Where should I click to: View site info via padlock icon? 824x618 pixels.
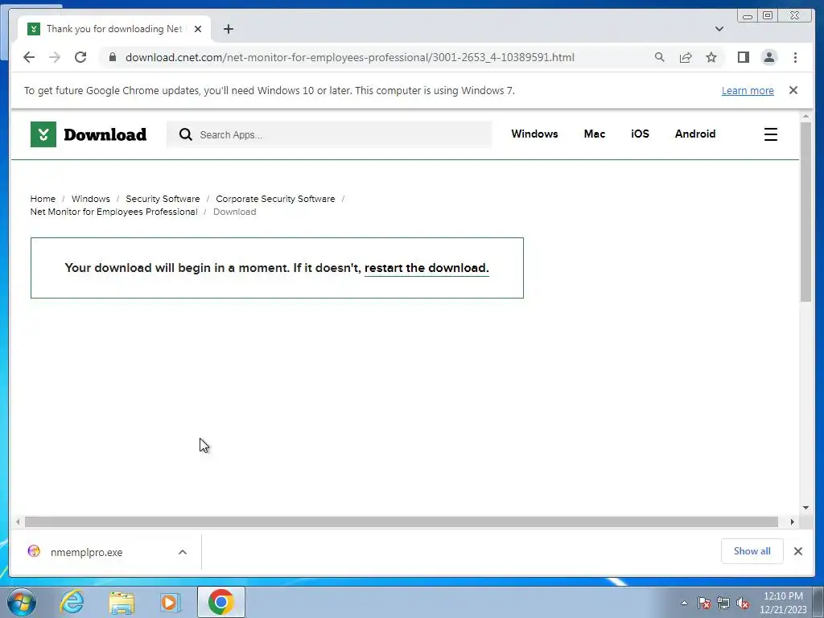pyautogui.click(x=113, y=57)
